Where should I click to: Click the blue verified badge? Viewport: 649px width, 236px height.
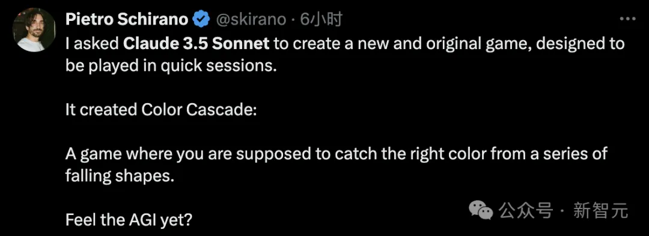tap(201, 20)
